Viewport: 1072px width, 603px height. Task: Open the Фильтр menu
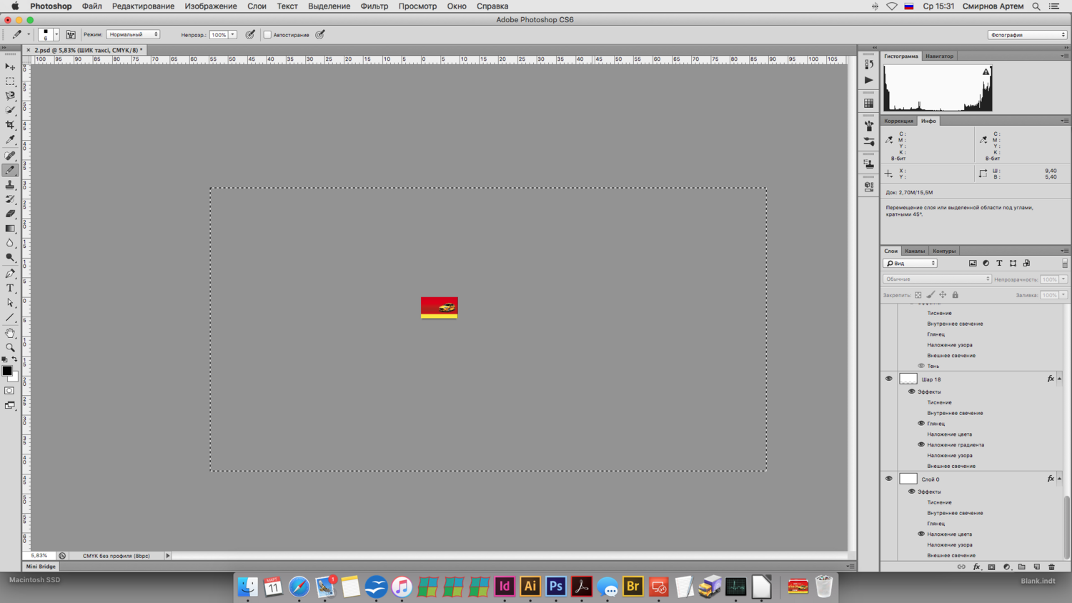374,6
